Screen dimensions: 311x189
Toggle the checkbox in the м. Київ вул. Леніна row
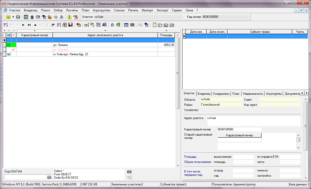tap(9, 54)
